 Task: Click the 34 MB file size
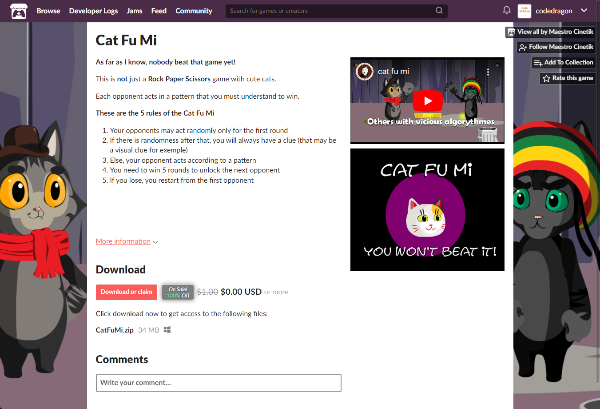click(x=149, y=330)
